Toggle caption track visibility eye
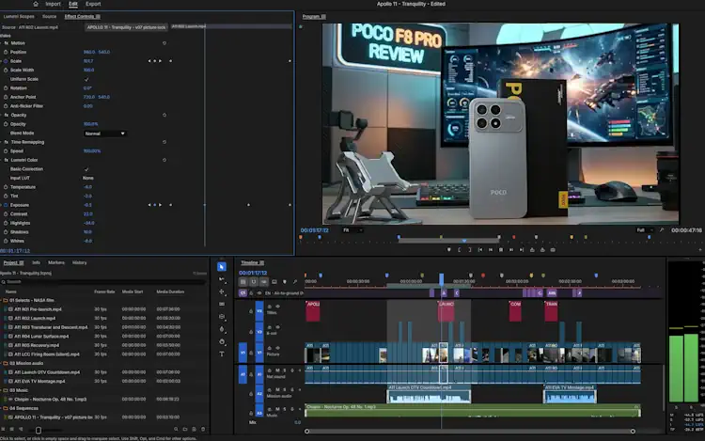This screenshot has width=705, height=441. tap(259, 293)
